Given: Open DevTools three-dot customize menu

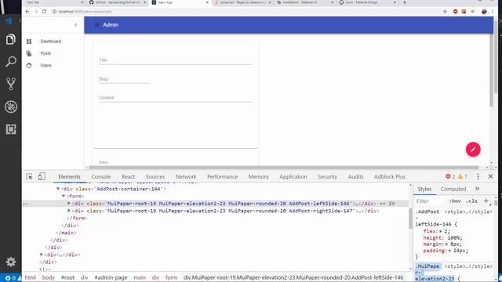Looking at the screenshot, I should coord(478,176).
